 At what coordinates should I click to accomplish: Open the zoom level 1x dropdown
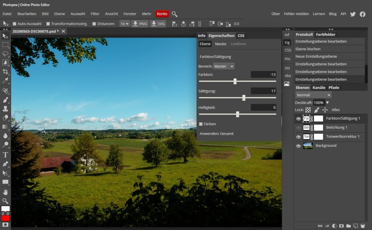tap(124, 24)
